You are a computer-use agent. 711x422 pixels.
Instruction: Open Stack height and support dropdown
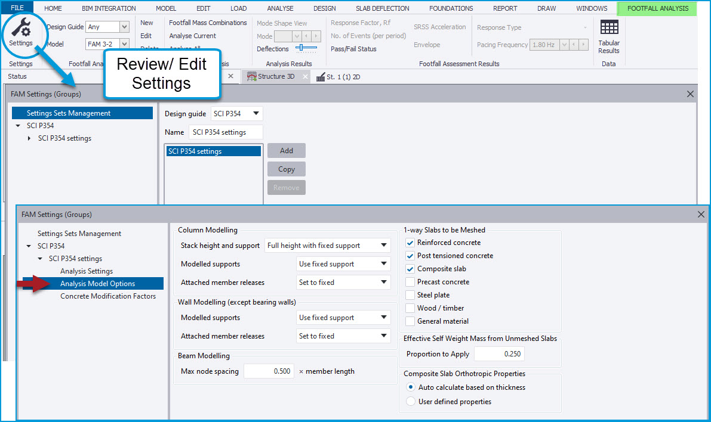327,246
